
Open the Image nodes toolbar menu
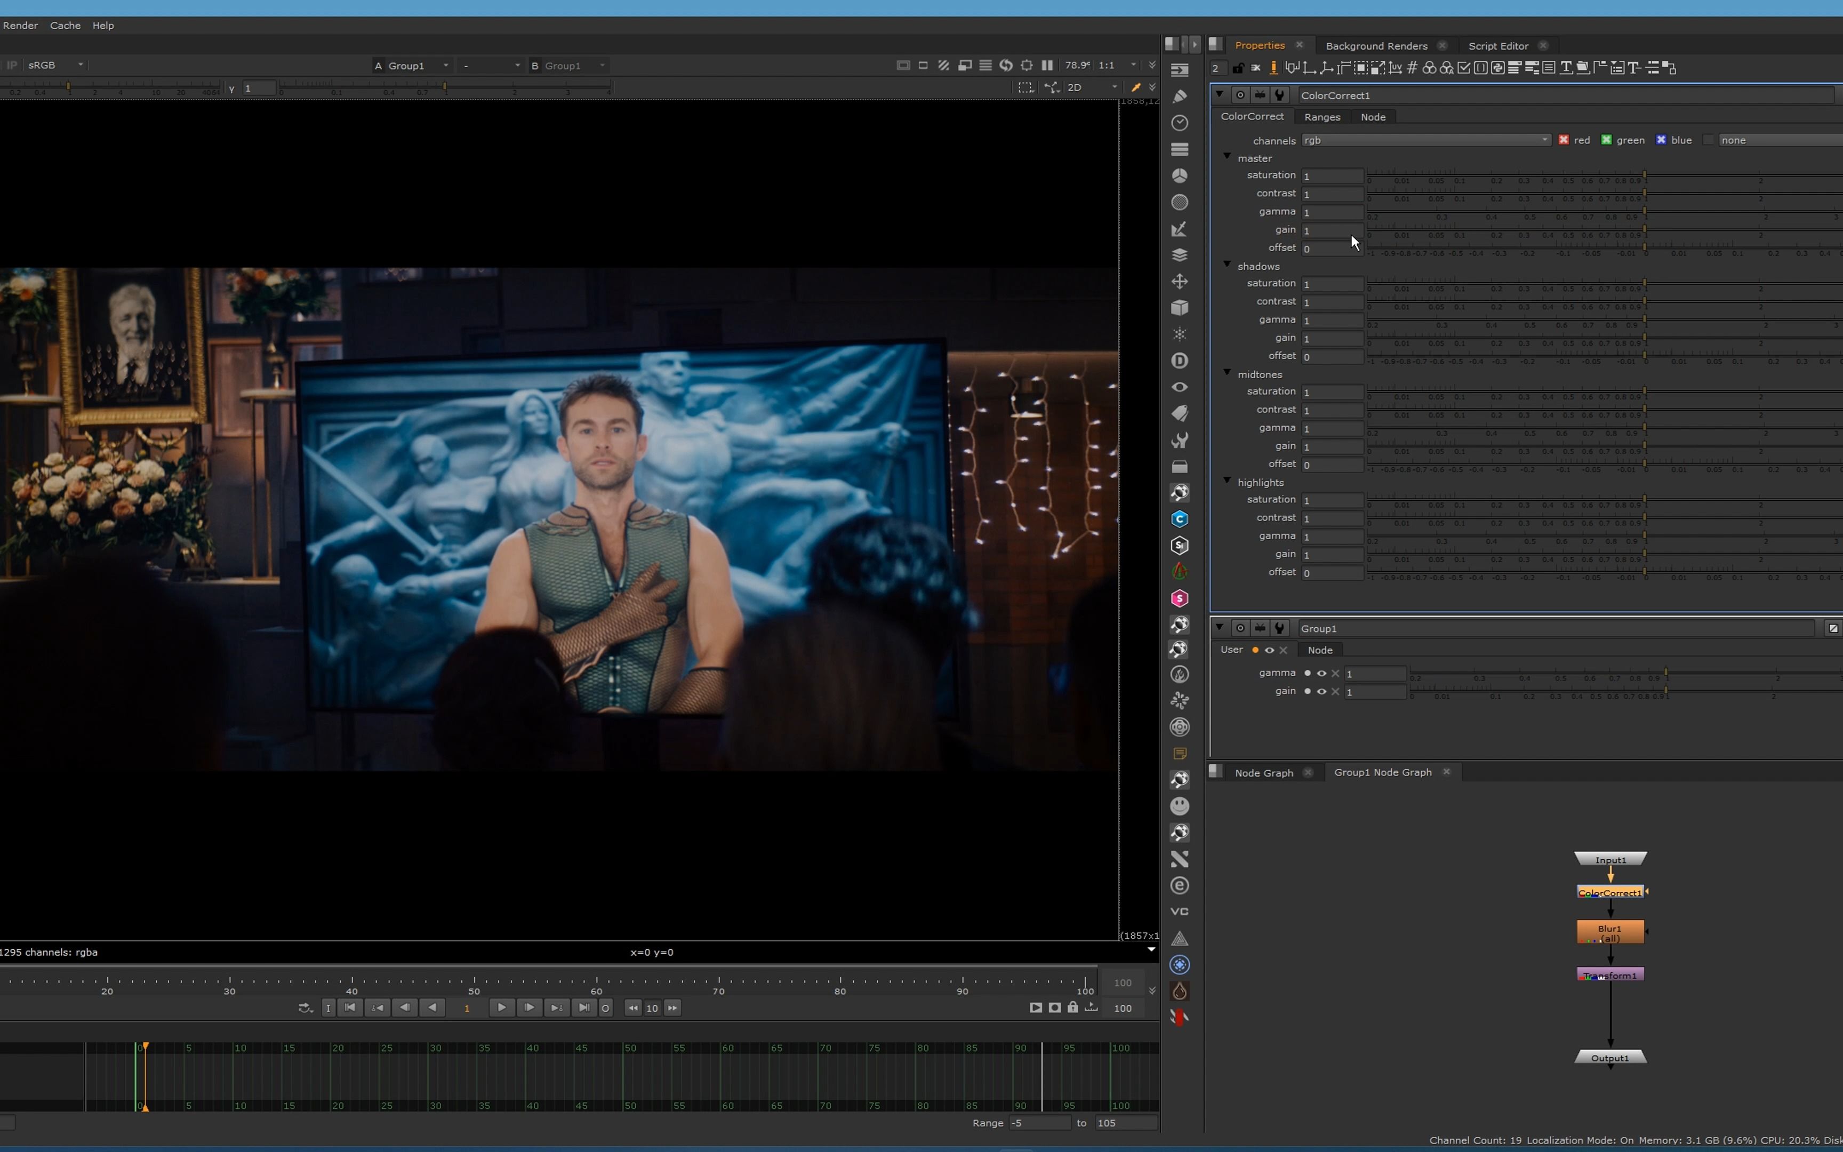(1180, 69)
